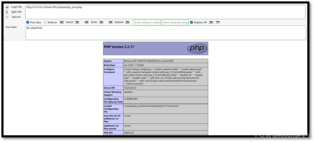
Task: Decode hex with arrow left of 0xHEX
Action: click(62, 22)
